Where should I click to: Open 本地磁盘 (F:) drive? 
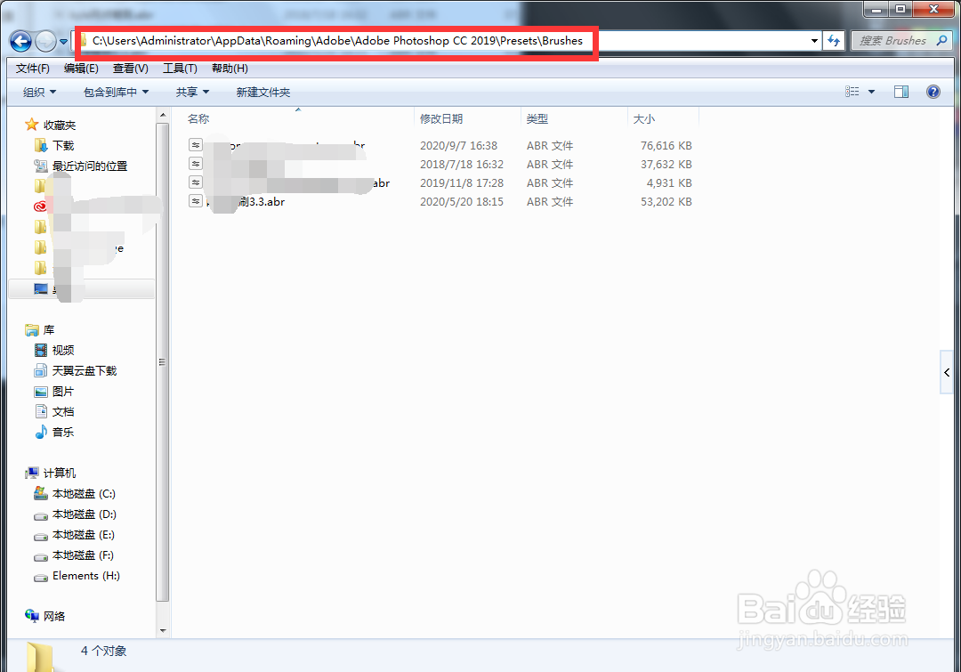[x=84, y=555]
